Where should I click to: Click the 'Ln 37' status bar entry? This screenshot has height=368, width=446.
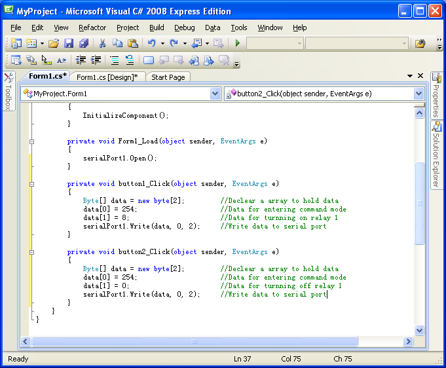(x=242, y=359)
